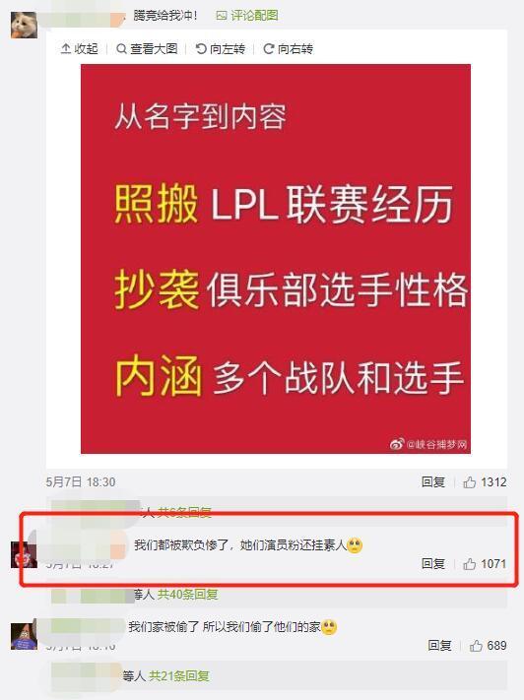Image resolution: width=524 pixels, height=700 pixels.
Task: Open the second commenter's red avatar
Action: pos(24,554)
